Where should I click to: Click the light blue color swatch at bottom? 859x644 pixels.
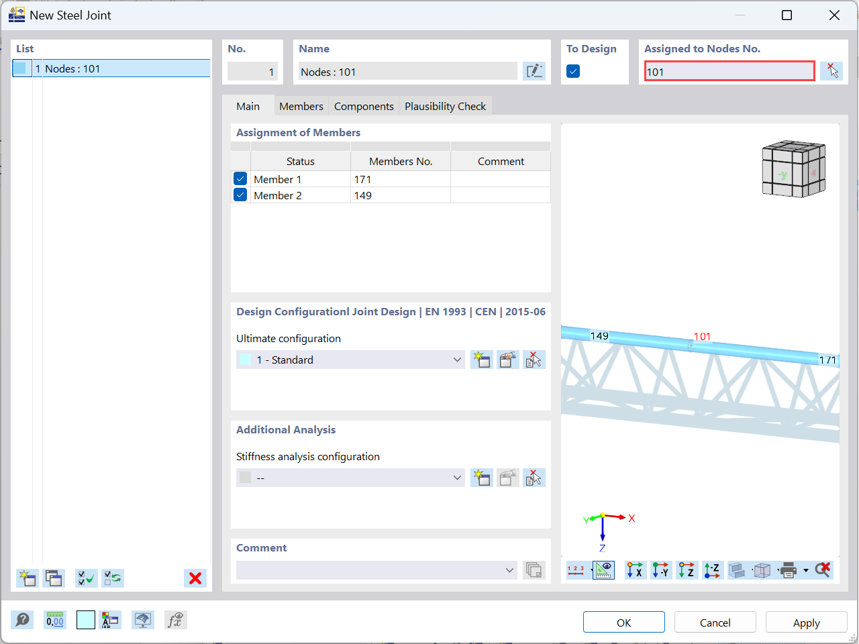pyautogui.click(x=86, y=620)
